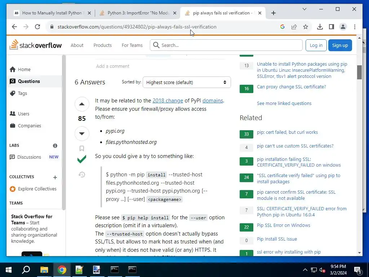369x277 pixels.
Task: Open the Chrome three-dot menu
Action: click(355, 27)
